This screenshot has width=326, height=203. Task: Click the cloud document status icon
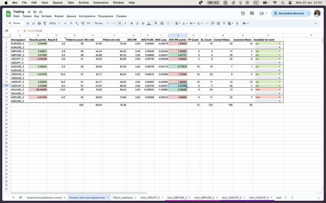[41, 12]
